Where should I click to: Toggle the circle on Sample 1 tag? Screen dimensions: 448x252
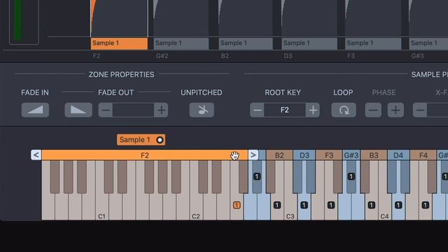pos(160,140)
